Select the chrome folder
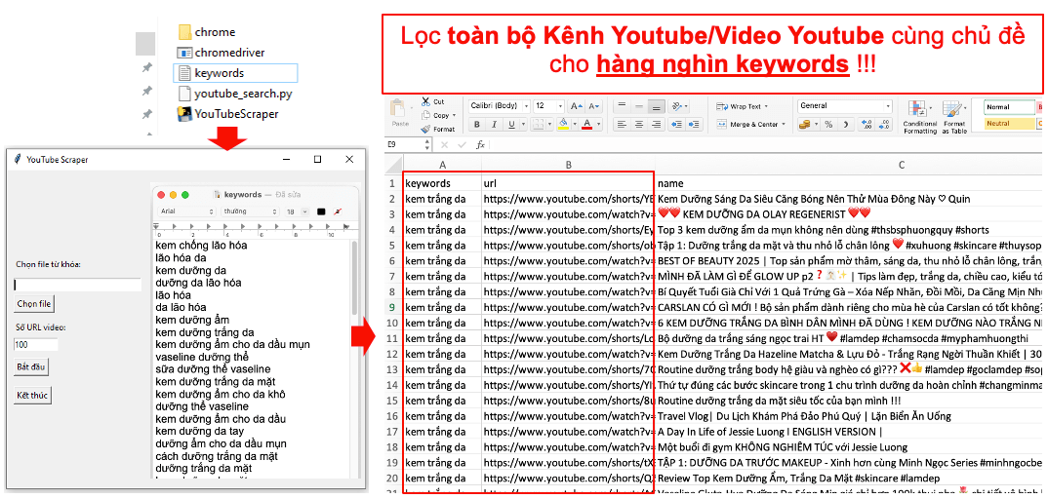Viewport: 1048px width, 499px height. pos(207,31)
